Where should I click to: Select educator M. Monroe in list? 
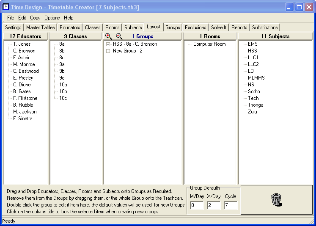(x=24, y=64)
